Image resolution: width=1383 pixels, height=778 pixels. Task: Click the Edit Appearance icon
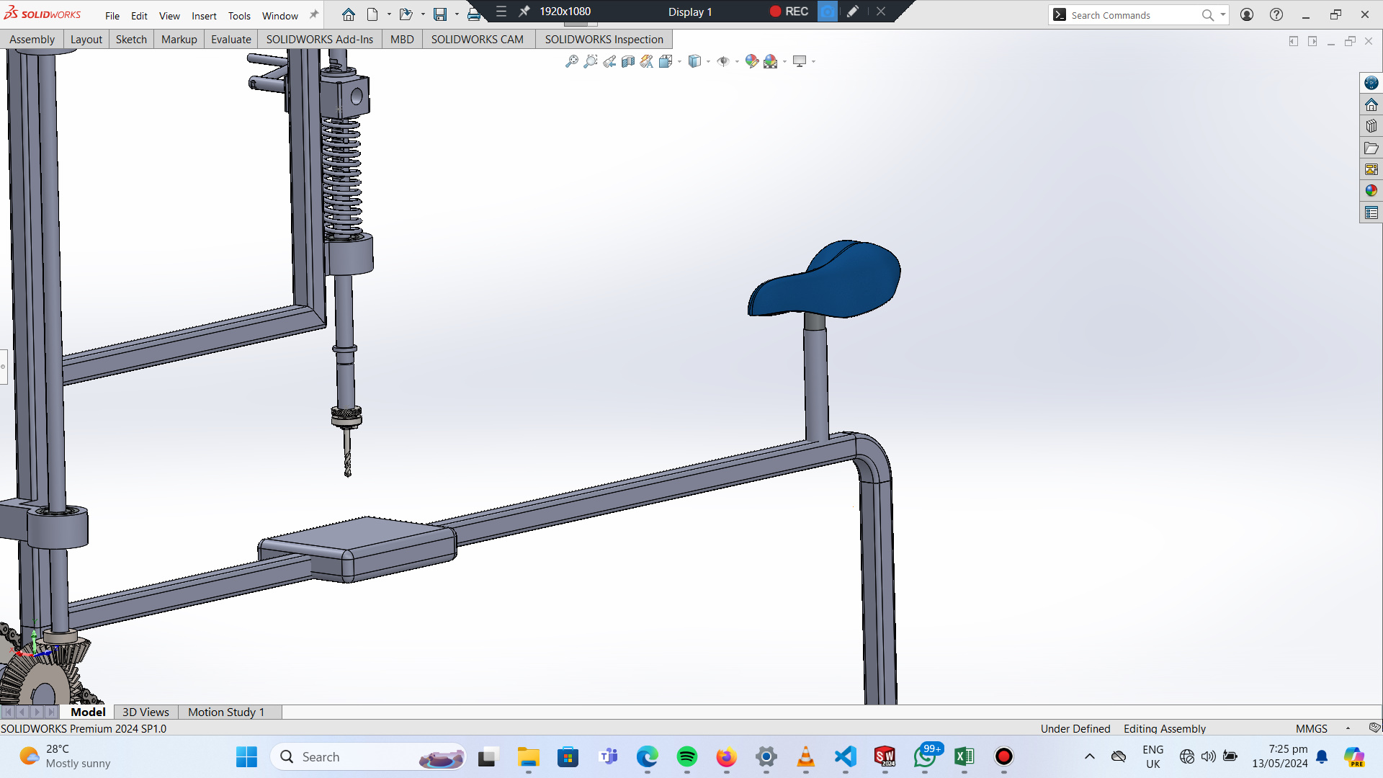[x=751, y=61]
